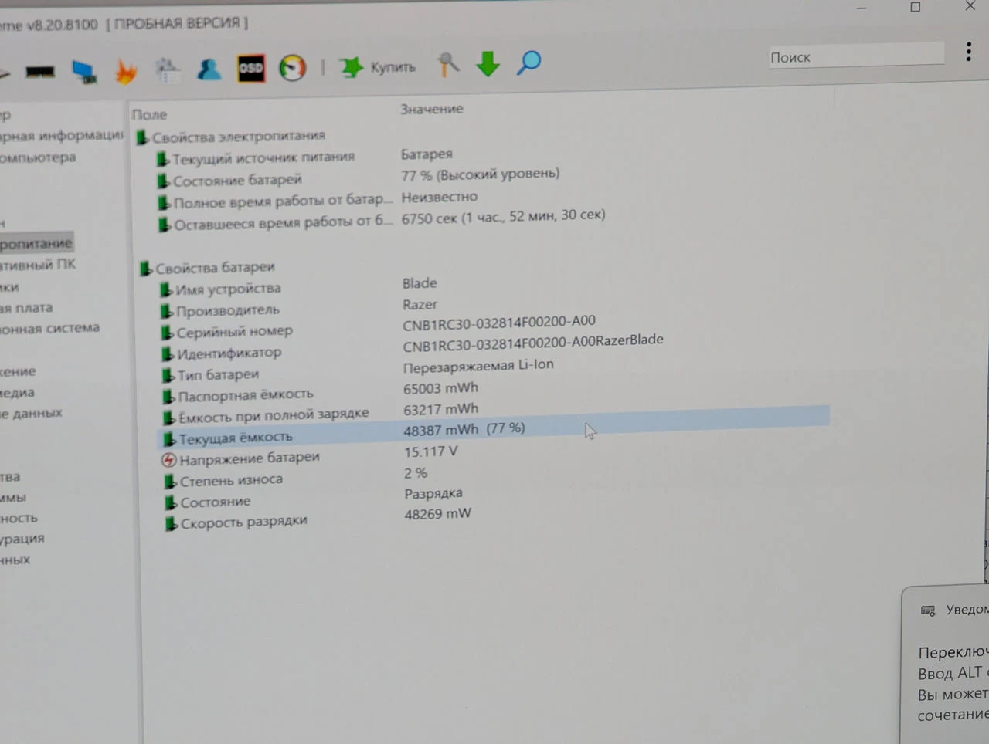Click the Купить button with green star

[378, 67]
